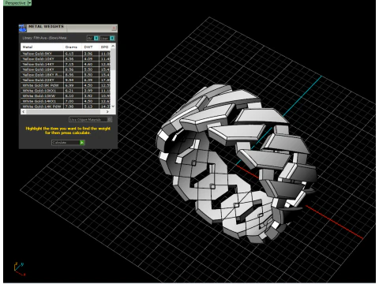Click the 7.15 grams cell
The height and width of the screenshot is (284, 379).
pos(73,64)
